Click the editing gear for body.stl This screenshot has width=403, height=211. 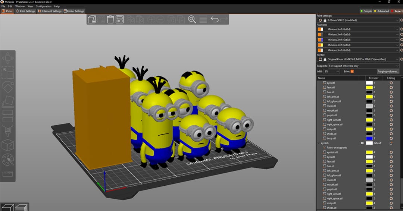pyautogui.click(x=391, y=138)
